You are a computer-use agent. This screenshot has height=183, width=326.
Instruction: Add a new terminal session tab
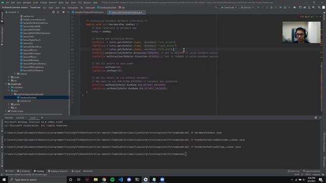click(42, 117)
